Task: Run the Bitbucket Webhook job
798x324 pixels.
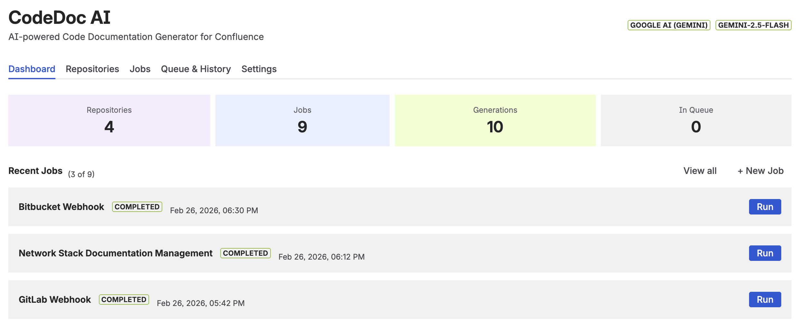Action: click(765, 207)
